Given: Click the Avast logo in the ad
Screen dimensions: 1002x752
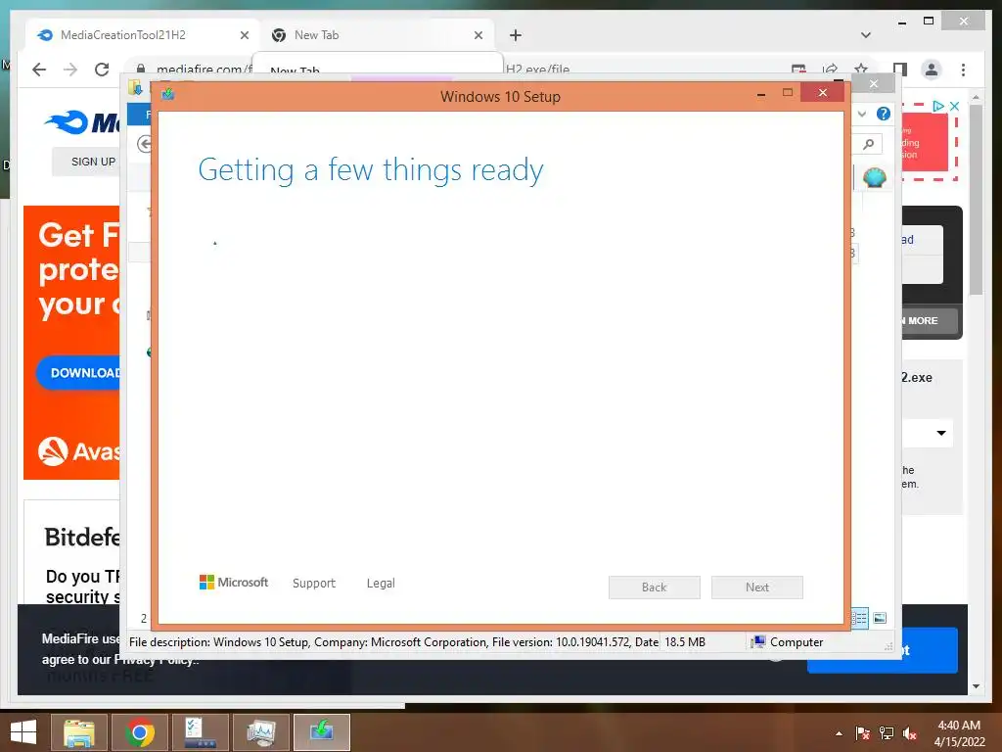Looking at the screenshot, I should tap(78, 451).
